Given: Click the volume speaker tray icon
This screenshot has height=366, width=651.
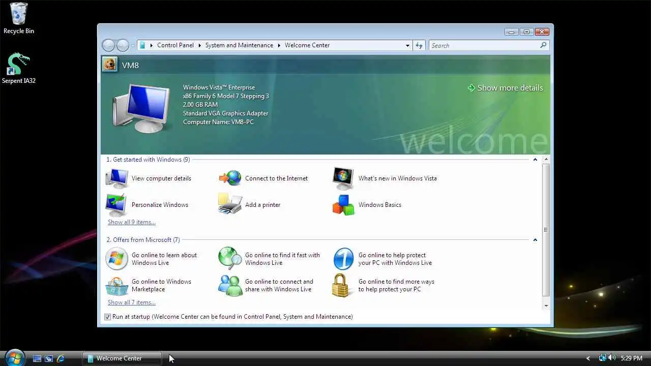Looking at the screenshot, I should coord(611,358).
